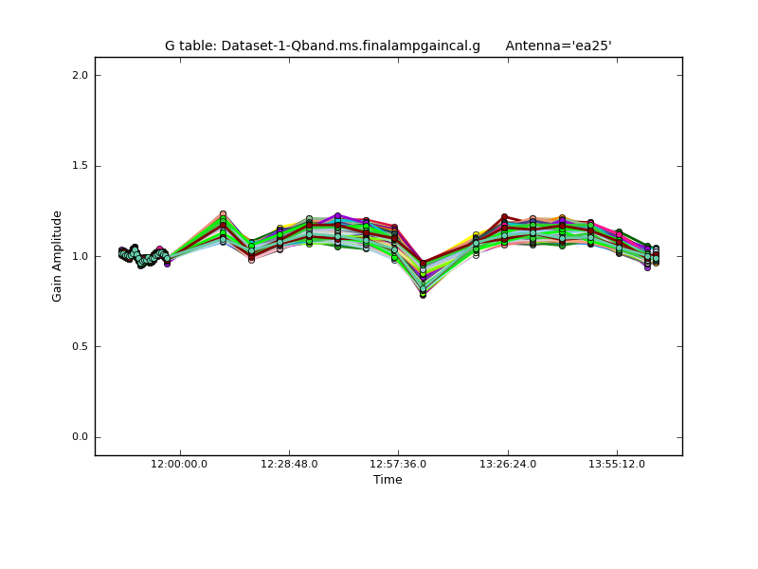Select the 12:00:00.0 time tick label
758x569 pixels.
pos(180,464)
